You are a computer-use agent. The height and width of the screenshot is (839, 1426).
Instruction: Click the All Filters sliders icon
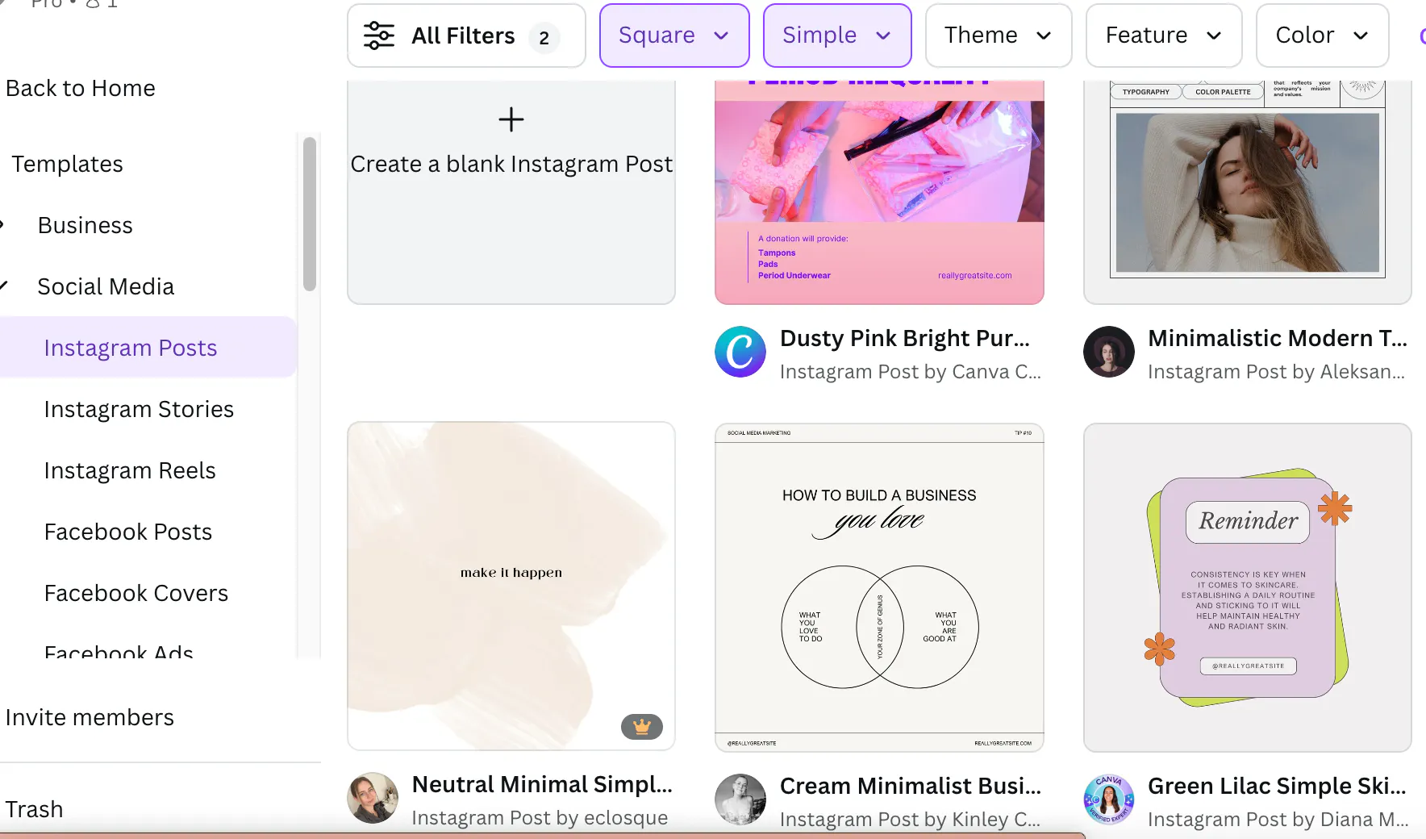[x=378, y=35]
